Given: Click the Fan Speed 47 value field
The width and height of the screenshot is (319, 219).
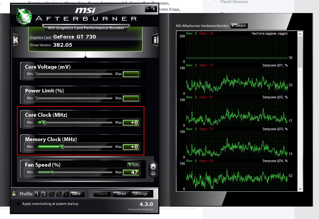Looking at the screenshot, I should click(x=131, y=172).
